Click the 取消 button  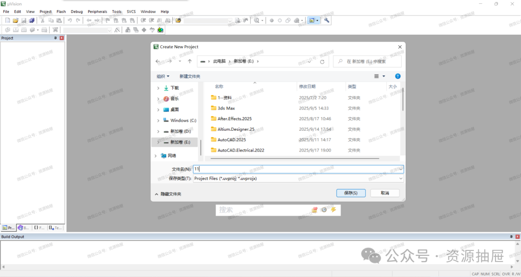[385, 193]
